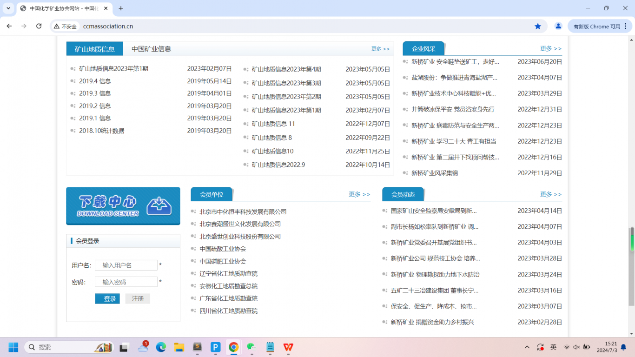The image size is (635, 357).
Task: Open File Explorer from the taskbar
Action: tap(179, 347)
